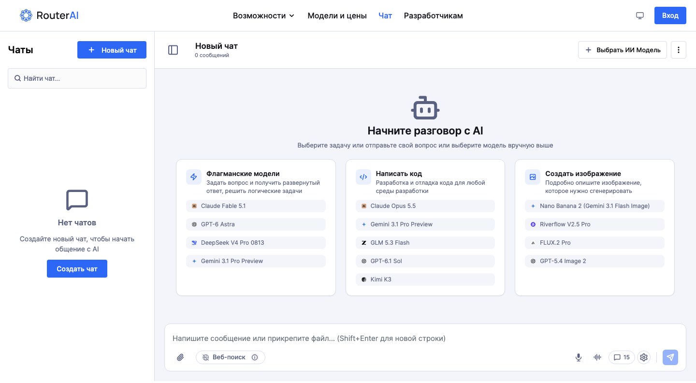Click the GLM 5.3 Flash Z icon
The height and width of the screenshot is (383, 696).
(364, 243)
